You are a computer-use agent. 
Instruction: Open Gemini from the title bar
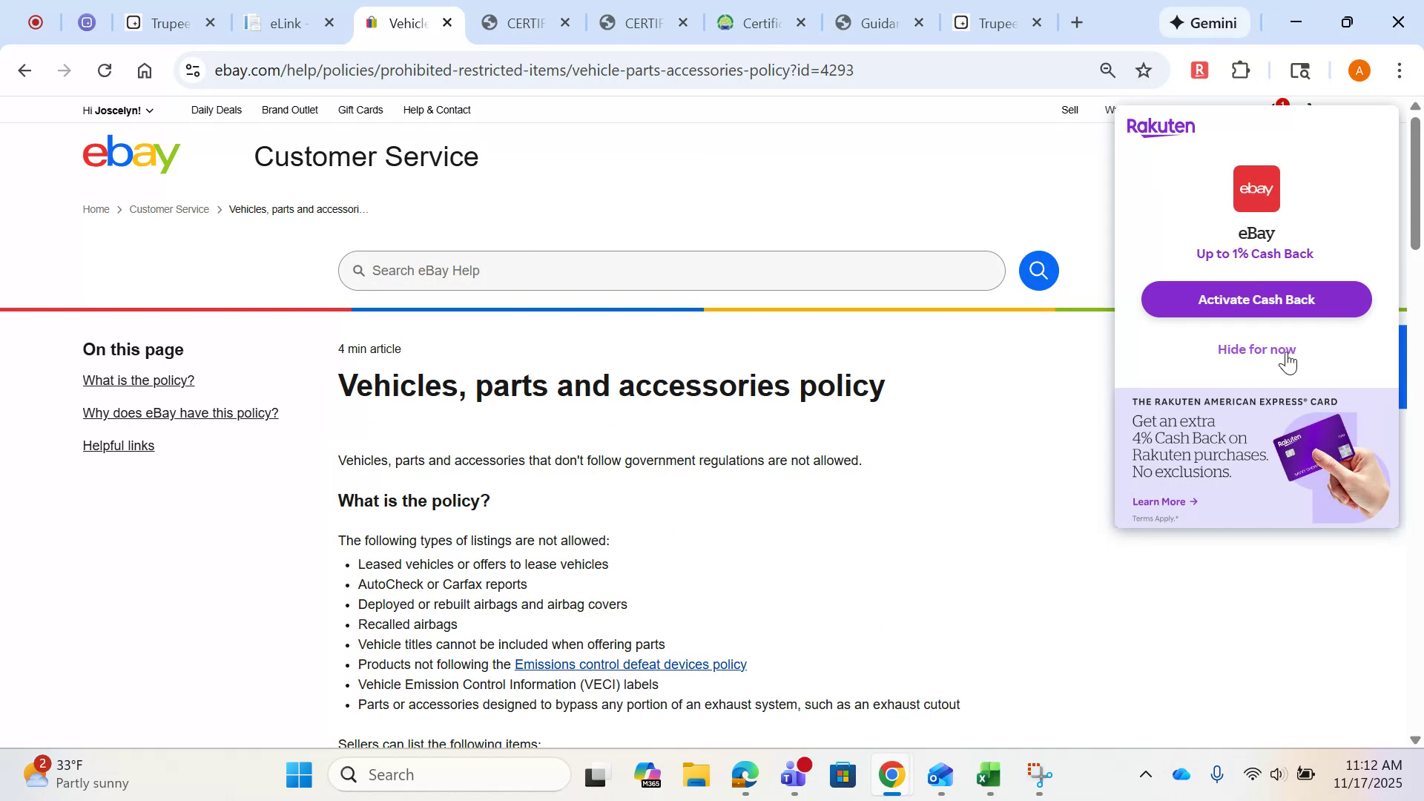[1204, 22]
